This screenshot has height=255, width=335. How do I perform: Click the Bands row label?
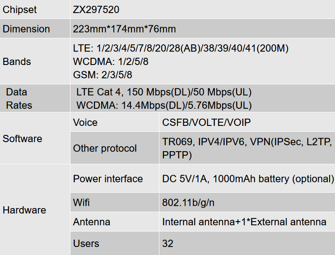click(x=35, y=61)
